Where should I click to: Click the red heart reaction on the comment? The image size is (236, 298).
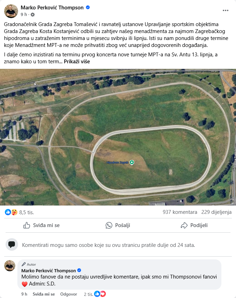coord(103,294)
